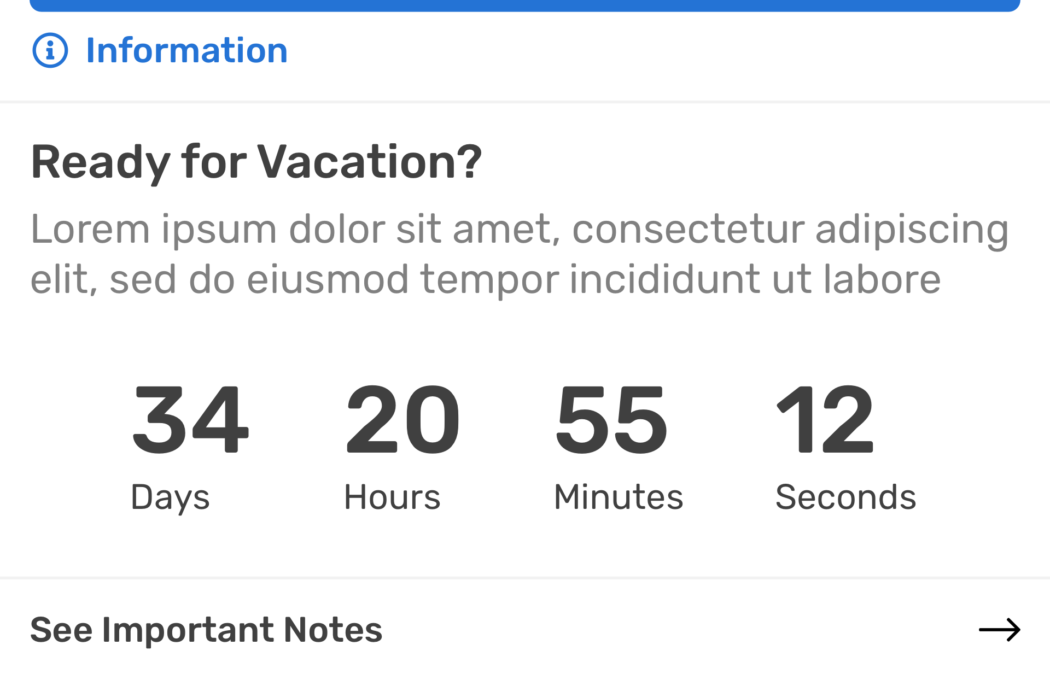The image size is (1050, 680).
Task: Click the line starting with elit, sed do
Action: [x=485, y=279]
